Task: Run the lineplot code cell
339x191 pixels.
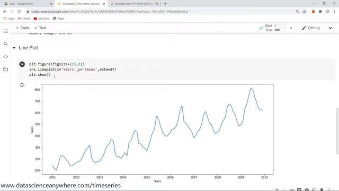Action: (x=22, y=64)
